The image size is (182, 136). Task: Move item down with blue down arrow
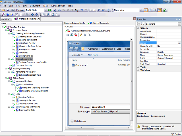click(37, 14)
